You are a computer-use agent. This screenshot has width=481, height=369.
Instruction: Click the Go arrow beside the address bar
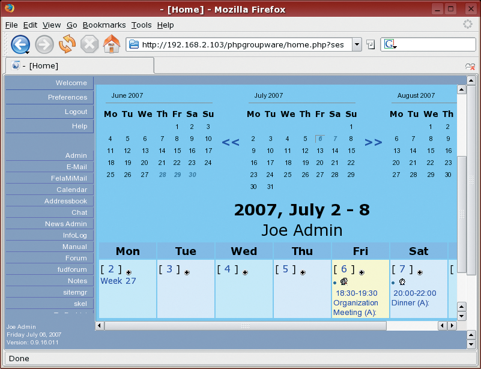coord(371,45)
